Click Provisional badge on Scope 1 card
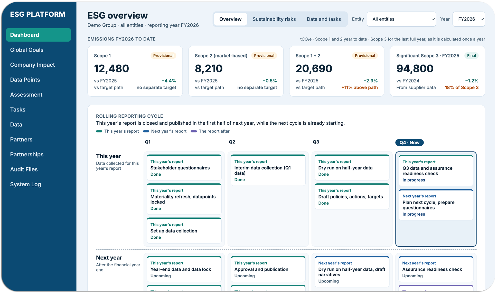Viewport: 497px width, 293px height. click(163, 56)
